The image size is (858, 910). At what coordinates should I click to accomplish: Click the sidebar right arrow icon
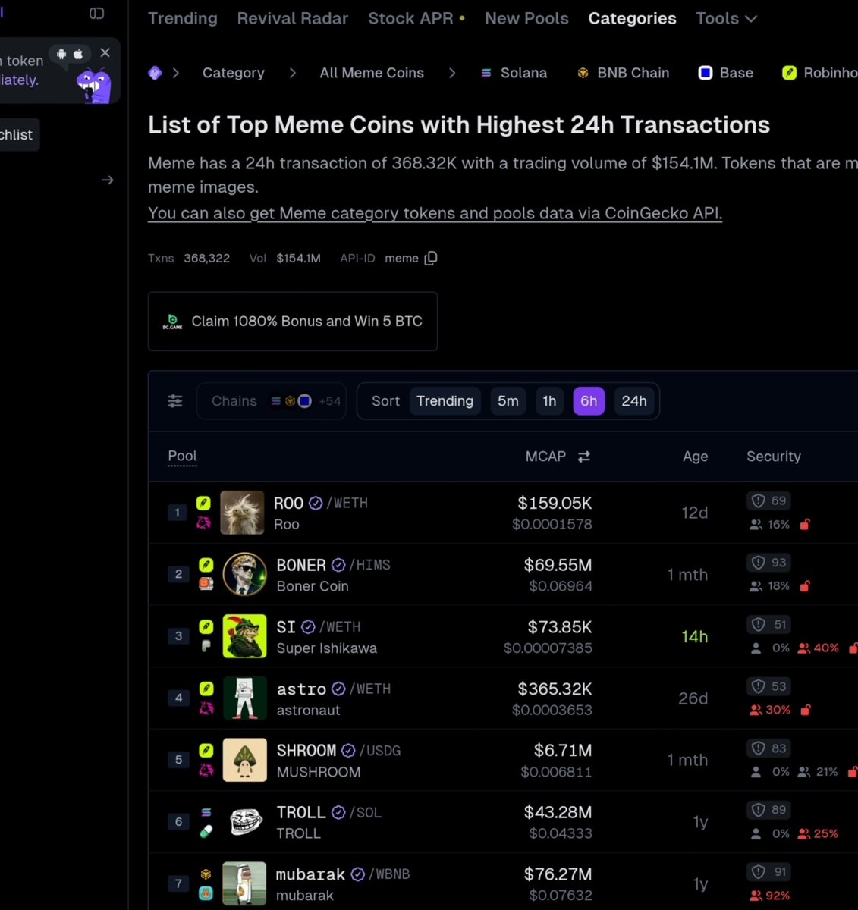107,180
